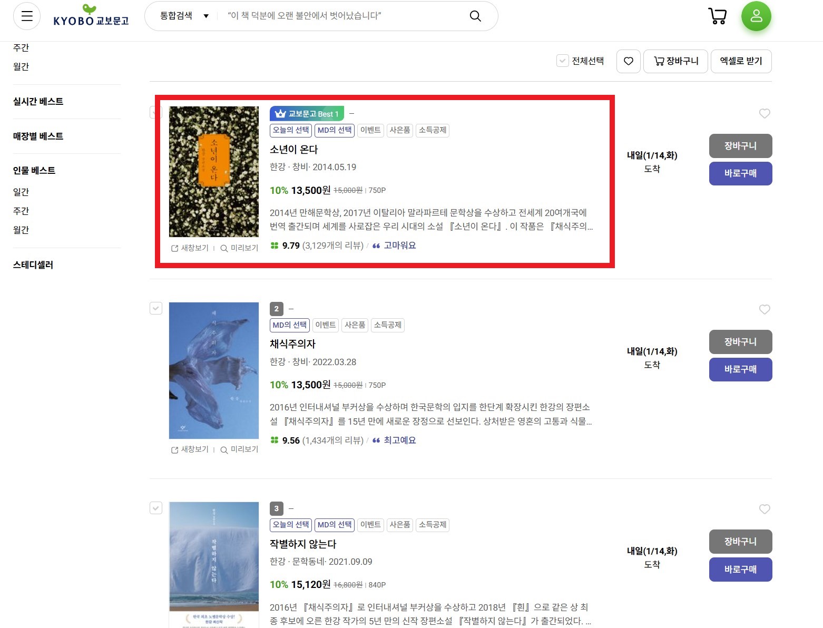Select 월간 above 실시간 베스트
Screen dimensions: 823x628
click(x=21, y=66)
